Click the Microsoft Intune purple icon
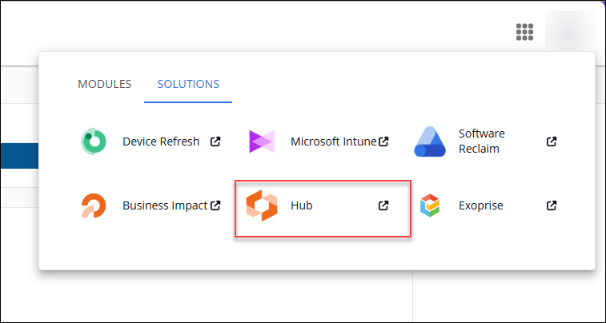This screenshot has width=606, height=323. coord(262,142)
